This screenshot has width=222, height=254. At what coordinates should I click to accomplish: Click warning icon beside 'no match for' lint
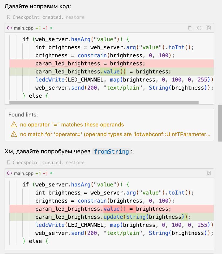coord(13,134)
